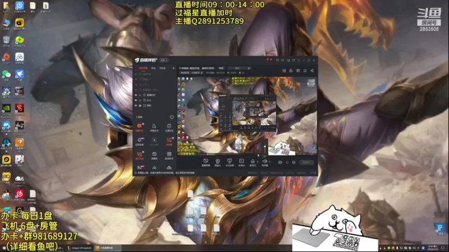The height and width of the screenshot is (252, 449).
Task: Click the multimedia play-box source icon
Action: [241, 162]
